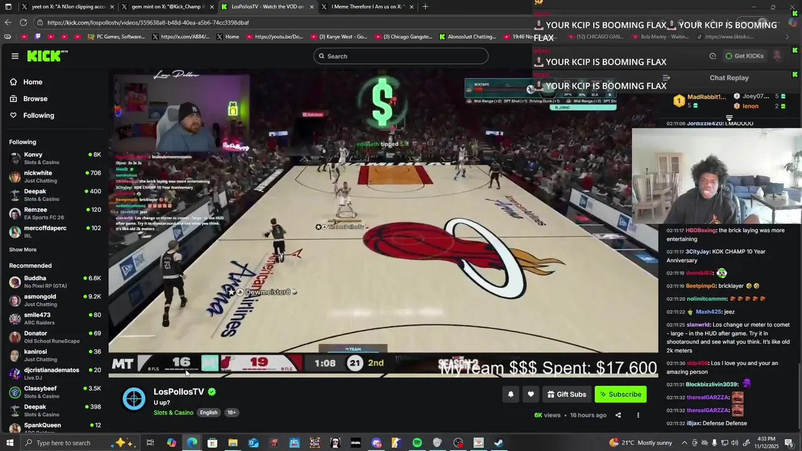Open the LosPollosTV channel name link

pyautogui.click(x=179, y=391)
